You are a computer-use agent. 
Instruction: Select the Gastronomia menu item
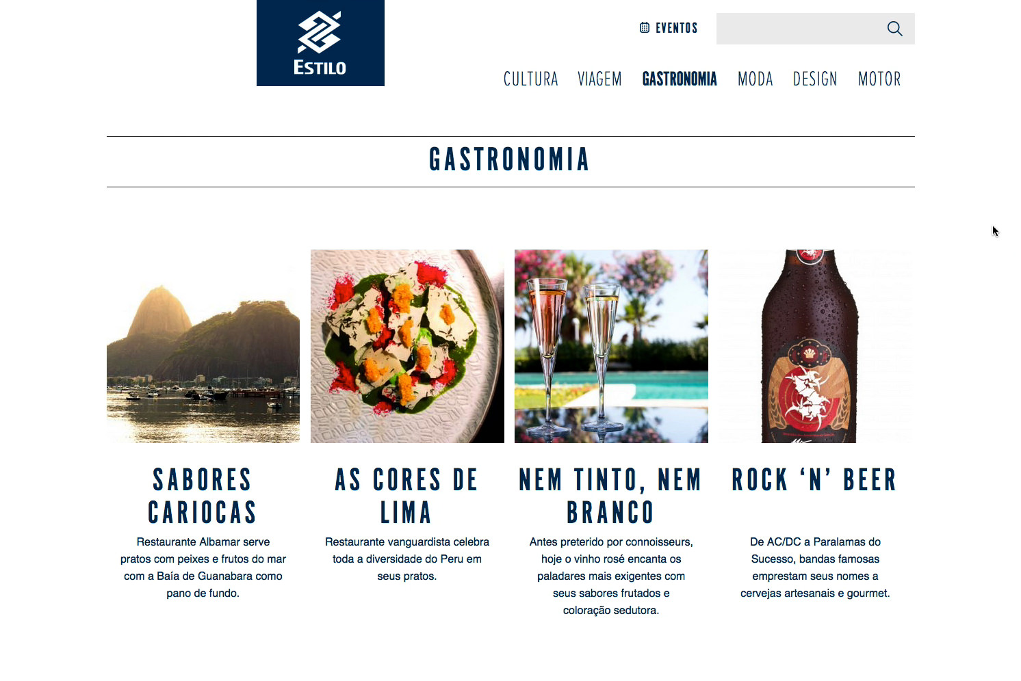click(680, 79)
